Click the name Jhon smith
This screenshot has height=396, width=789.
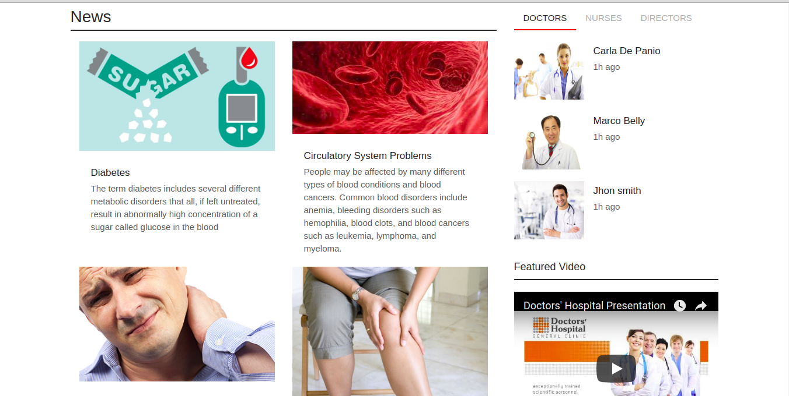pos(617,190)
